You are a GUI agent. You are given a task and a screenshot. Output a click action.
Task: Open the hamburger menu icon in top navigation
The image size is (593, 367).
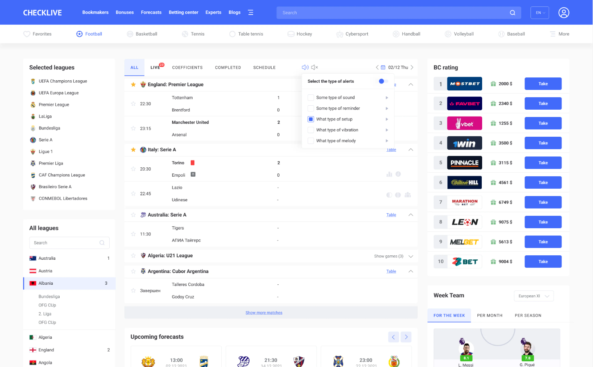[251, 13]
